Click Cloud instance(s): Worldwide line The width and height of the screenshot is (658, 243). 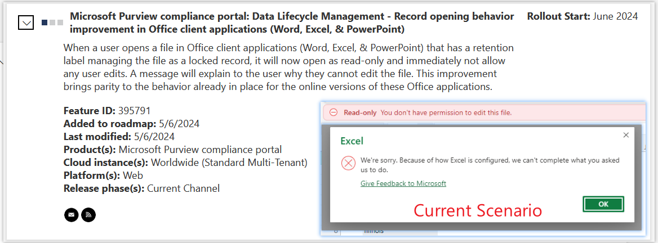tap(185, 163)
